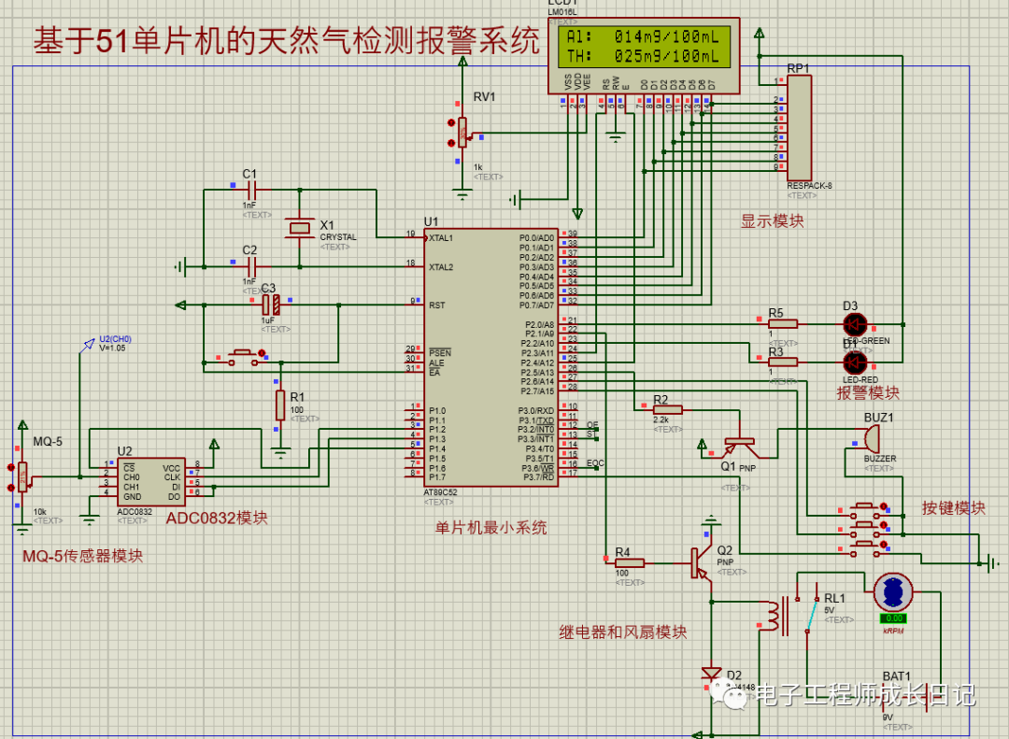Screen dimensions: 1009x739
Task: Select the fan motor symbol
Action: (893, 592)
